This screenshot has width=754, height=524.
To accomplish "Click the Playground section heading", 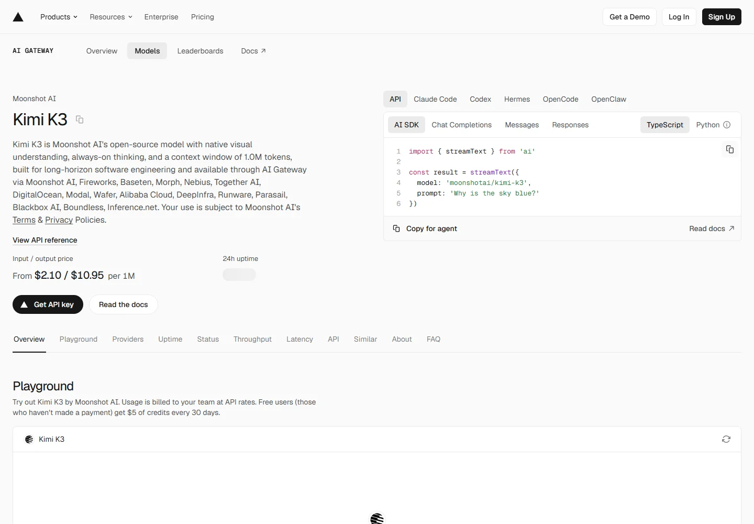I will 43,386.
